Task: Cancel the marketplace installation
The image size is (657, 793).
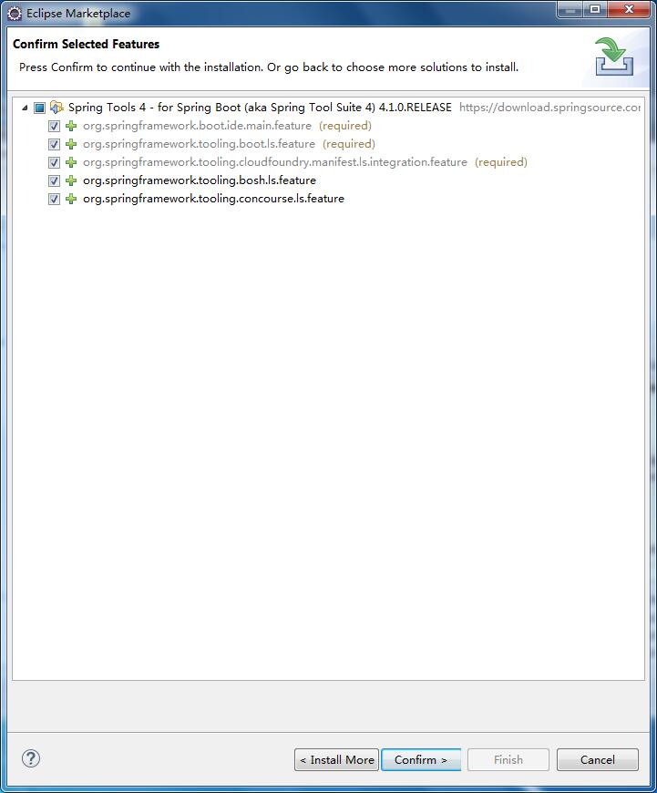Action: click(x=598, y=759)
